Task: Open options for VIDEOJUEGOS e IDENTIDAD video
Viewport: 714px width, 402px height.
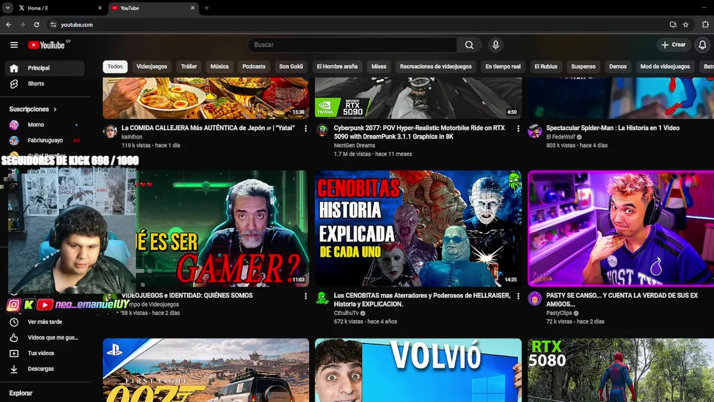Action: point(305,296)
